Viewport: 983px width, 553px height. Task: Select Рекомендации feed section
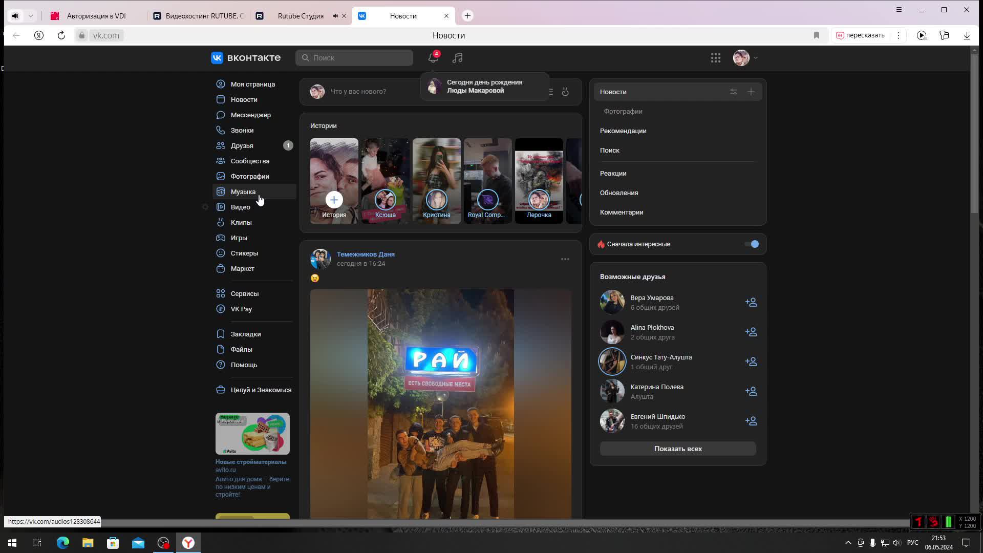point(623,131)
